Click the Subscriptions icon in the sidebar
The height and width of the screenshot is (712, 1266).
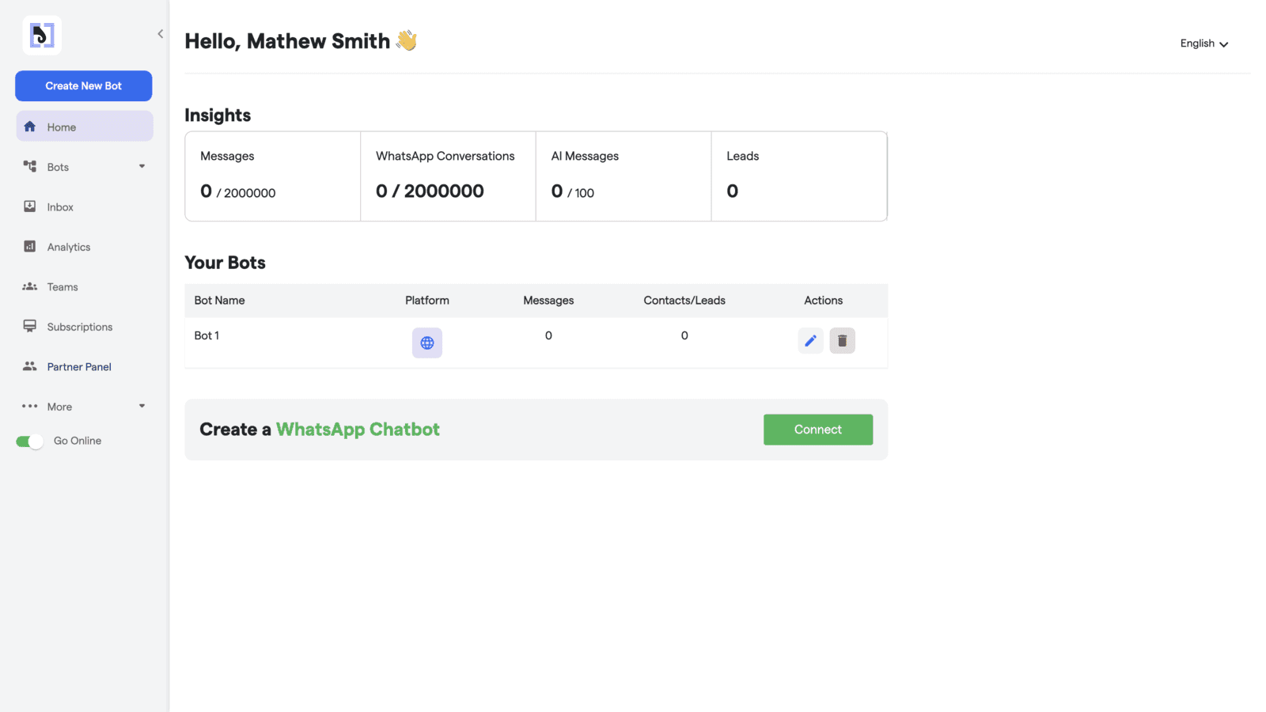[30, 326]
